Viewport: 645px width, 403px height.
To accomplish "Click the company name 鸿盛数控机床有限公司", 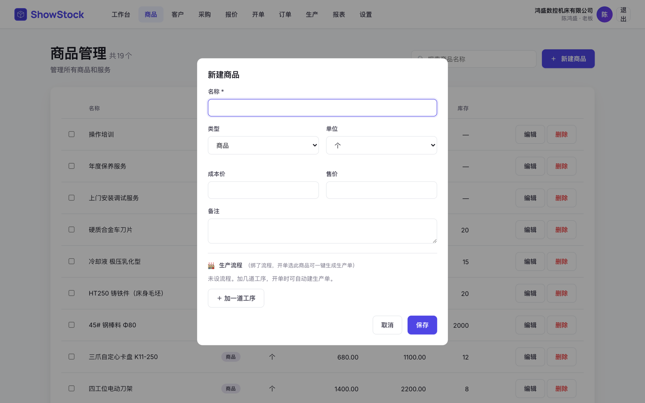I will [564, 10].
